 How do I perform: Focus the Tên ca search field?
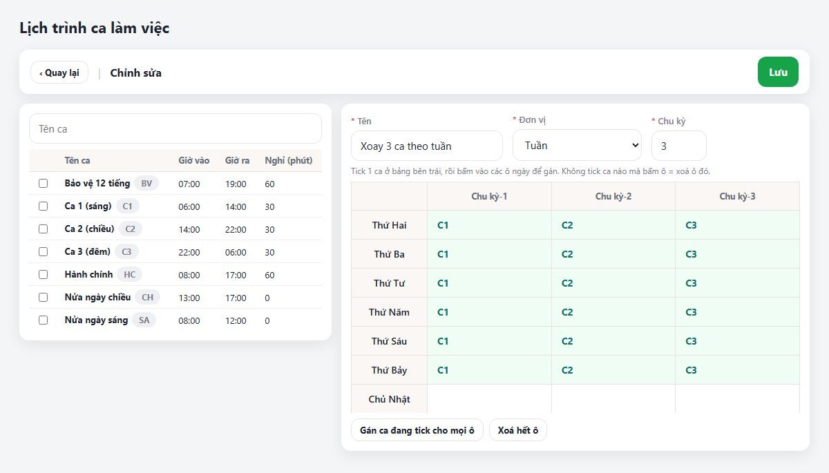tap(175, 128)
